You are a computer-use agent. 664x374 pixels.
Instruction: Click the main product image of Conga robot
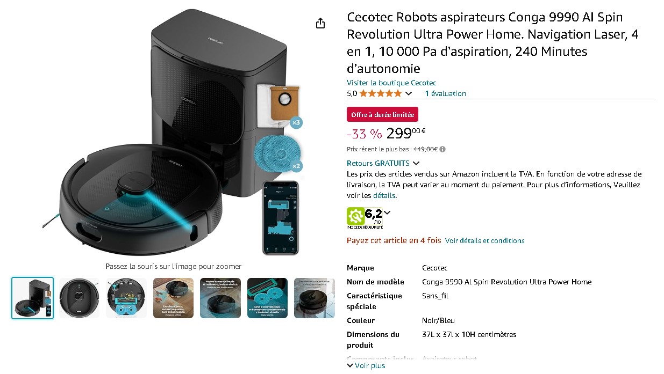point(173,133)
